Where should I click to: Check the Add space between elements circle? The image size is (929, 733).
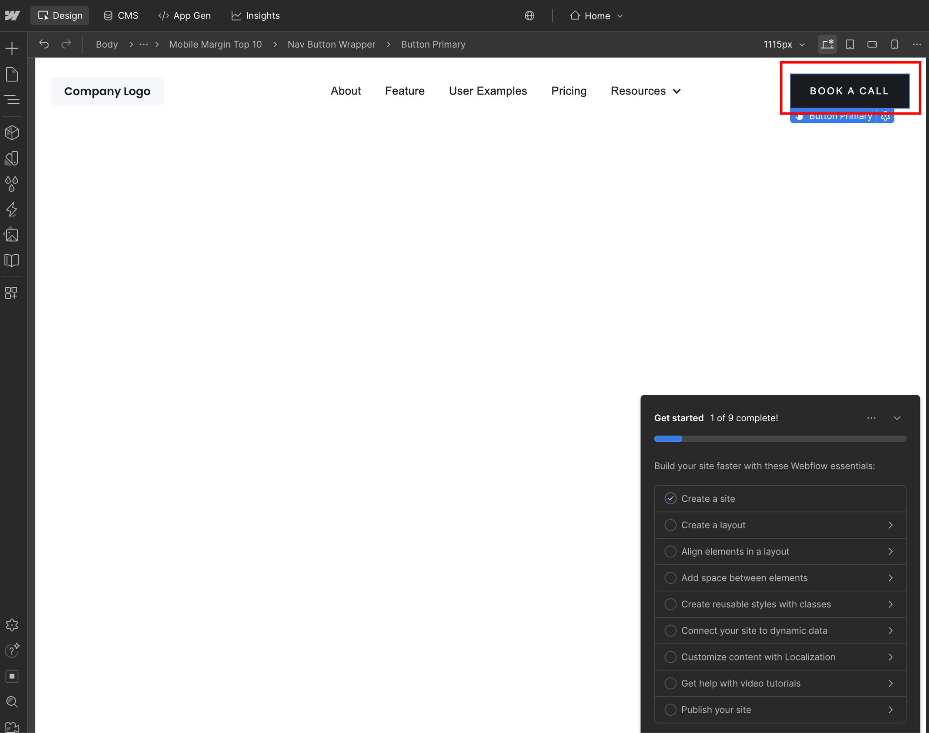pyautogui.click(x=670, y=578)
